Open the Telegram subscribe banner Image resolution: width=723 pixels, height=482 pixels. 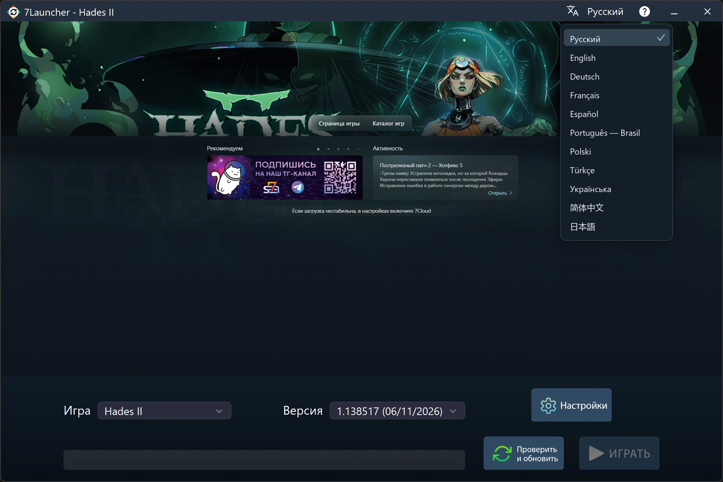[x=285, y=177]
